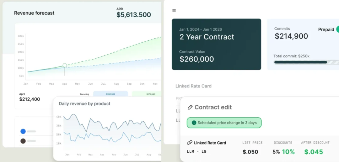This screenshot has width=339, height=162.
Task: Select the blue Recurring $102,900 bar
Action: click(110, 94)
